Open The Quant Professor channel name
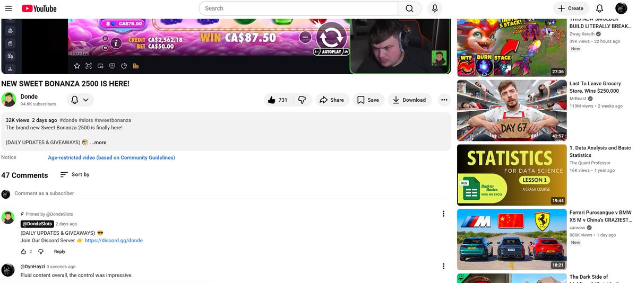Image resolution: width=637 pixels, height=283 pixels. point(590,163)
